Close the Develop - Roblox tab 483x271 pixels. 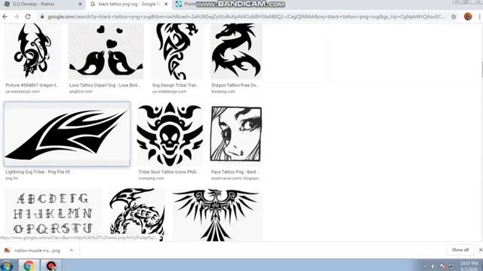pyautogui.click(x=81, y=5)
